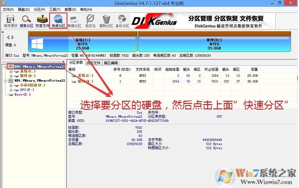Open the 文件(F) menu
This screenshot has height=188, width=299.
point(8,9)
